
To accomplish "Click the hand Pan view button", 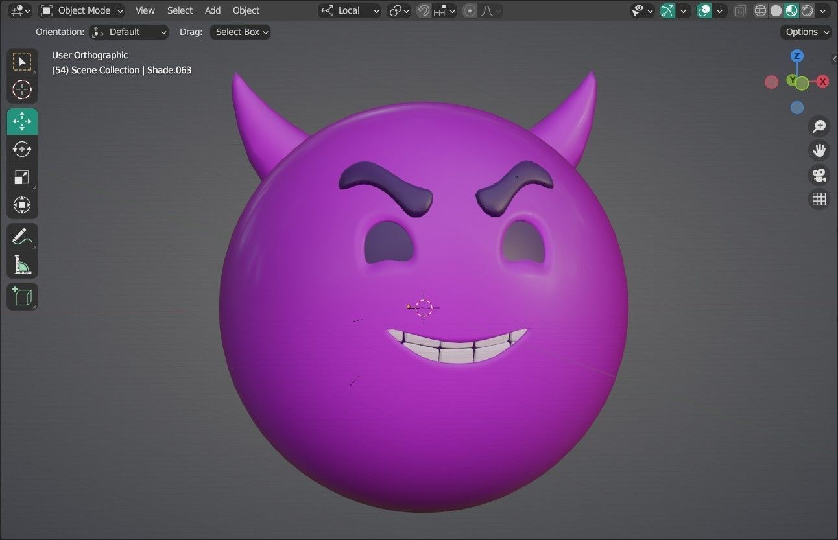I will pos(819,150).
